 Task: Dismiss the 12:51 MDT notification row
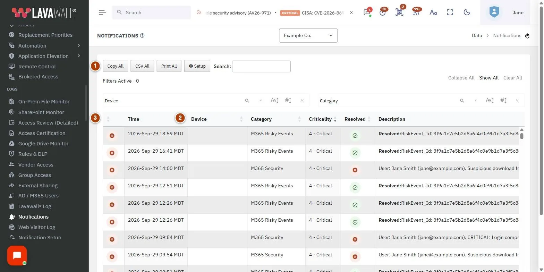(x=112, y=187)
